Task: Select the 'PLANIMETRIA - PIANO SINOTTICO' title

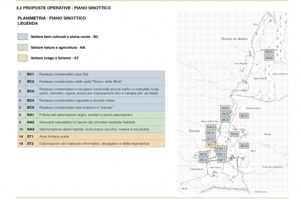Action: click(x=52, y=18)
